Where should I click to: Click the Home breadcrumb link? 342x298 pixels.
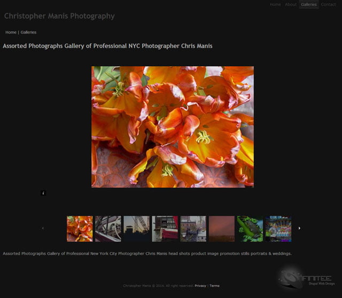coord(11,33)
